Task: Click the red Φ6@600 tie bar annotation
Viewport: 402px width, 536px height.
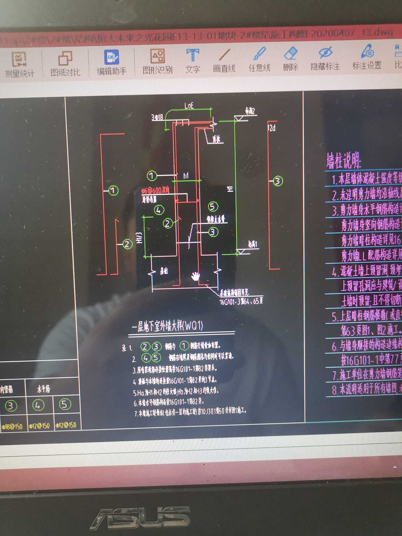Action: tap(155, 190)
